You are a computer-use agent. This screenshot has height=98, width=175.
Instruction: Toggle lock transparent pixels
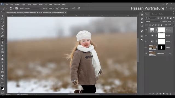click(150, 25)
